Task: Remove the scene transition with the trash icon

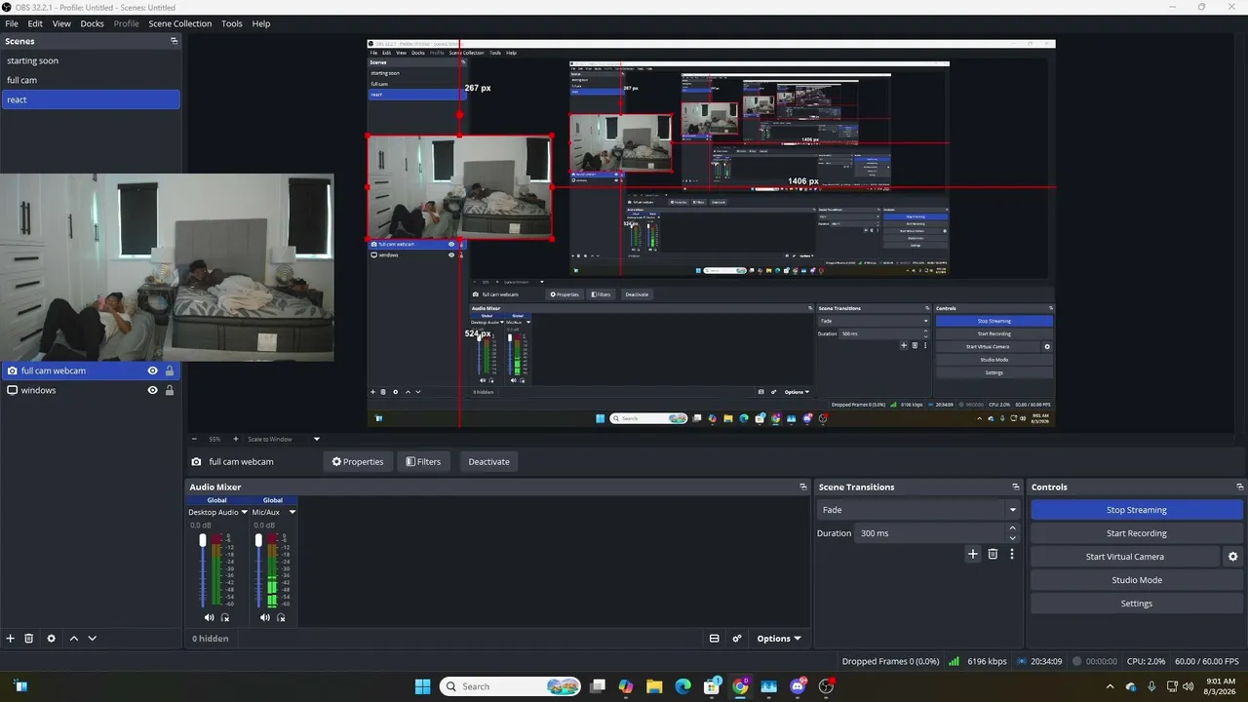Action: [x=993, y=554]
